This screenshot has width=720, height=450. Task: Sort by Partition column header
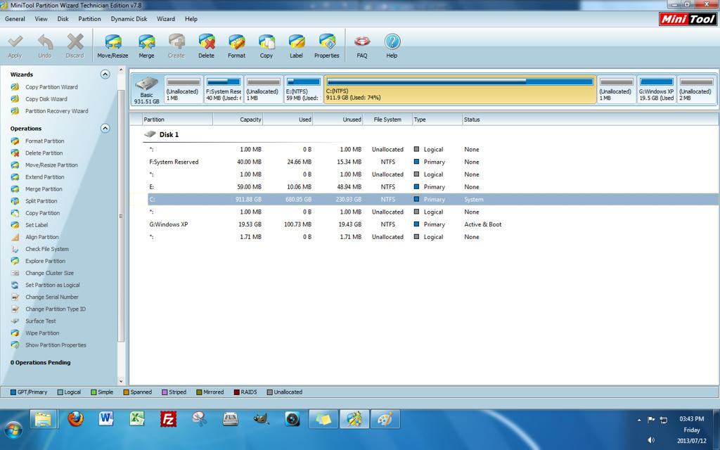tap(177, 120)
